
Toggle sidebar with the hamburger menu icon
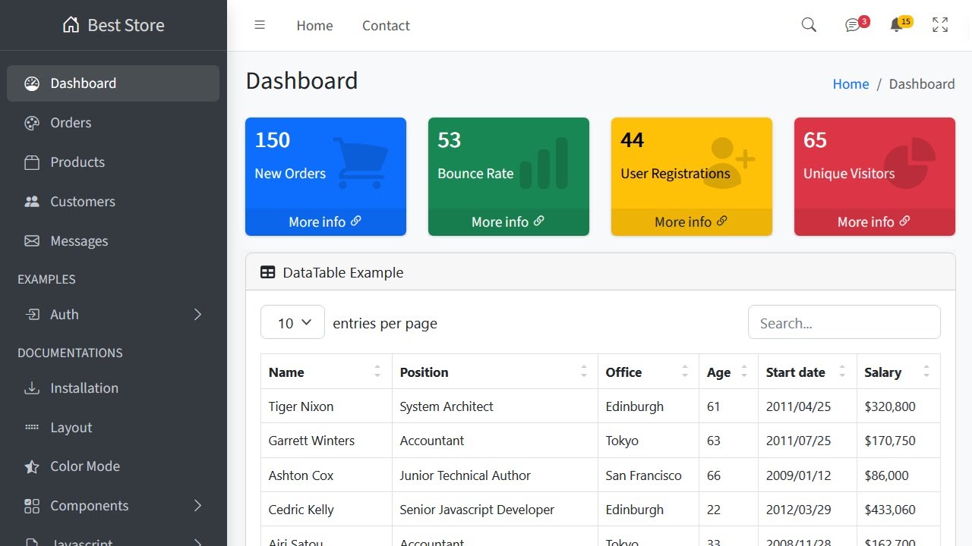click(x=260, y=25)
